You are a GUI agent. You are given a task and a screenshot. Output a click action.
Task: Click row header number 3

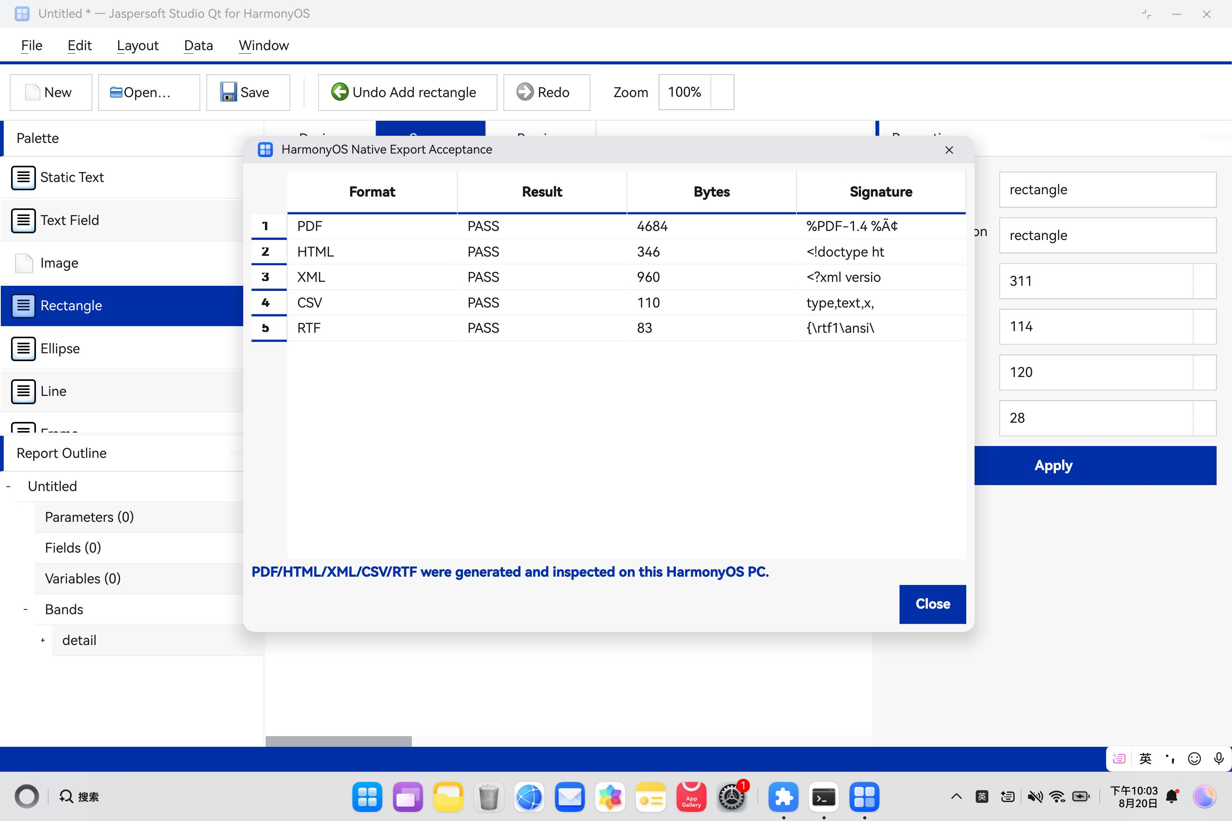(x=269, y=277)
